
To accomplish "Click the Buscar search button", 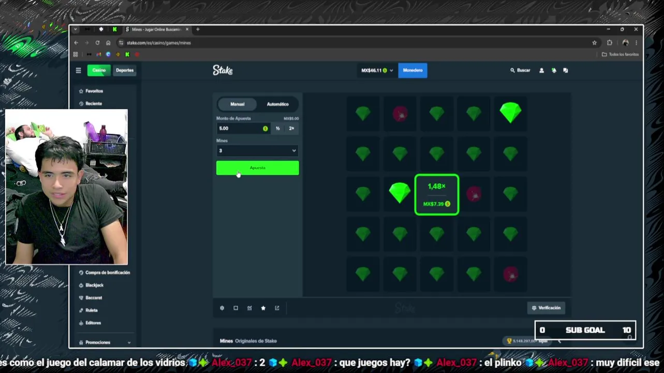I will 520,70.
